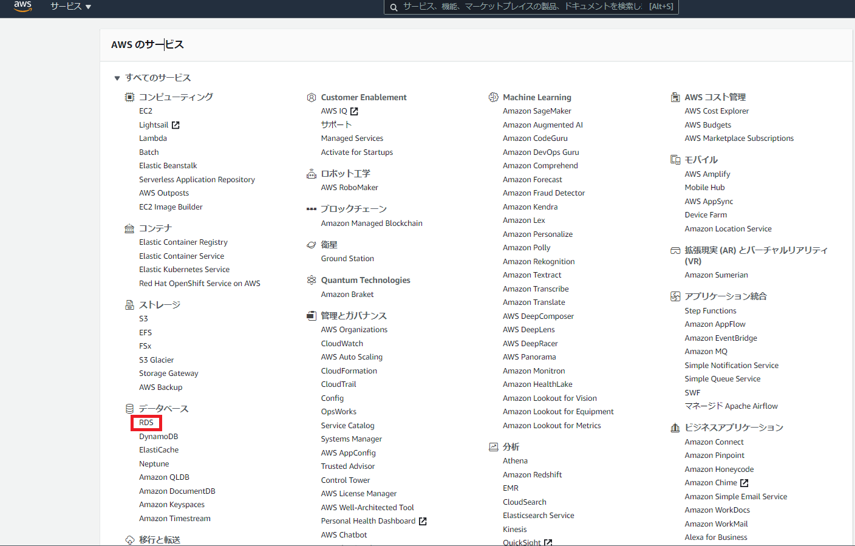Open the S3 service
This screenshot has height=546, width=855.
click(143, 319)
